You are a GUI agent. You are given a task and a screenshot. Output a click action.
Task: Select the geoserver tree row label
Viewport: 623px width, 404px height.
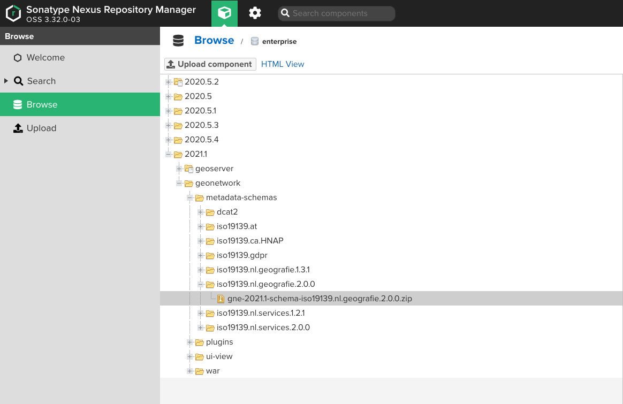(x=214, y=169)
